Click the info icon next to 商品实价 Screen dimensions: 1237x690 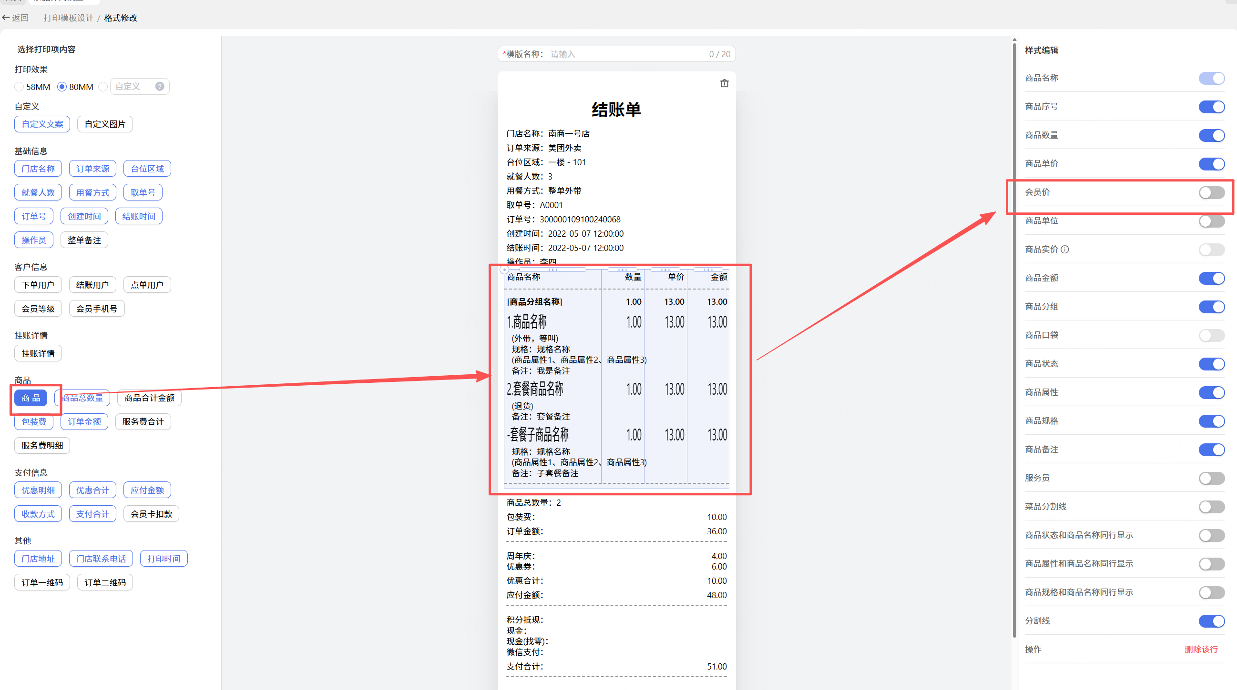[x=1064, y=250]
